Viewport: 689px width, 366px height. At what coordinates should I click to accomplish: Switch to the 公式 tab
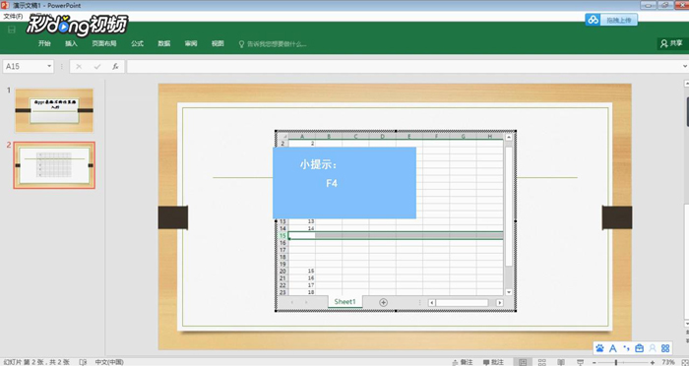tap(137, 43)
